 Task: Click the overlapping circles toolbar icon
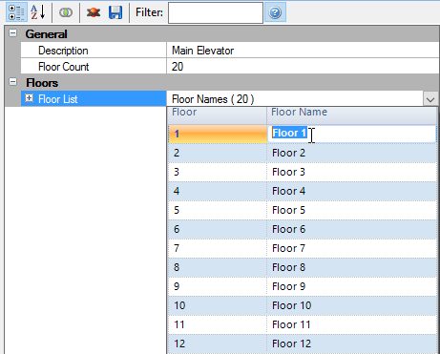(x=66, y=12)
